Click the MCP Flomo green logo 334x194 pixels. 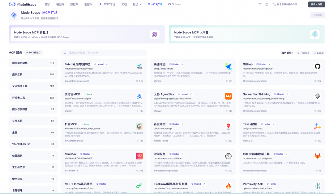[139, 186]
